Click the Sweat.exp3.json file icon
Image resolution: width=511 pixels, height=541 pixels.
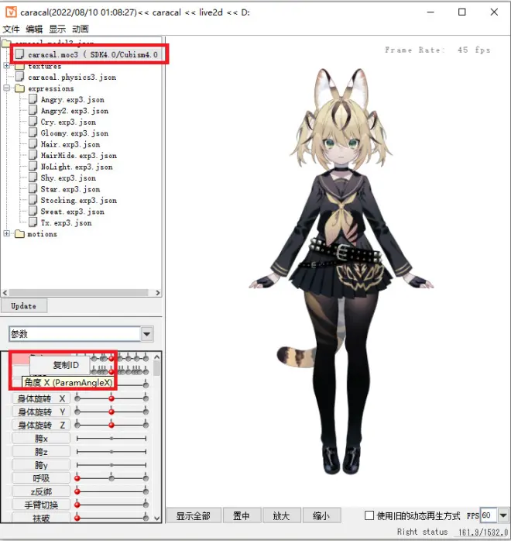coord(33,212)
